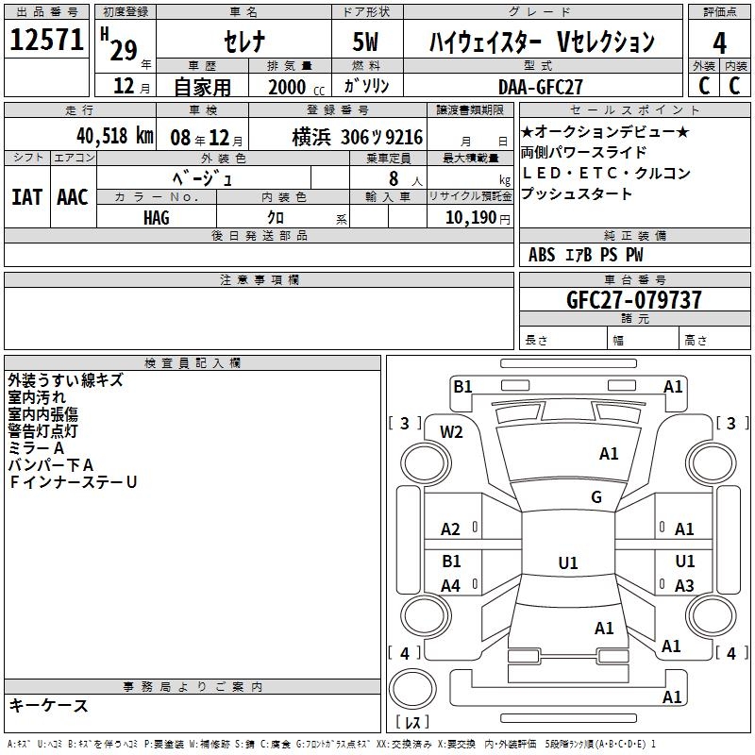Screen dimensions: 755x755
Task: Click the inspector note 外装うすい線キズ
Action: coord(65,380)
